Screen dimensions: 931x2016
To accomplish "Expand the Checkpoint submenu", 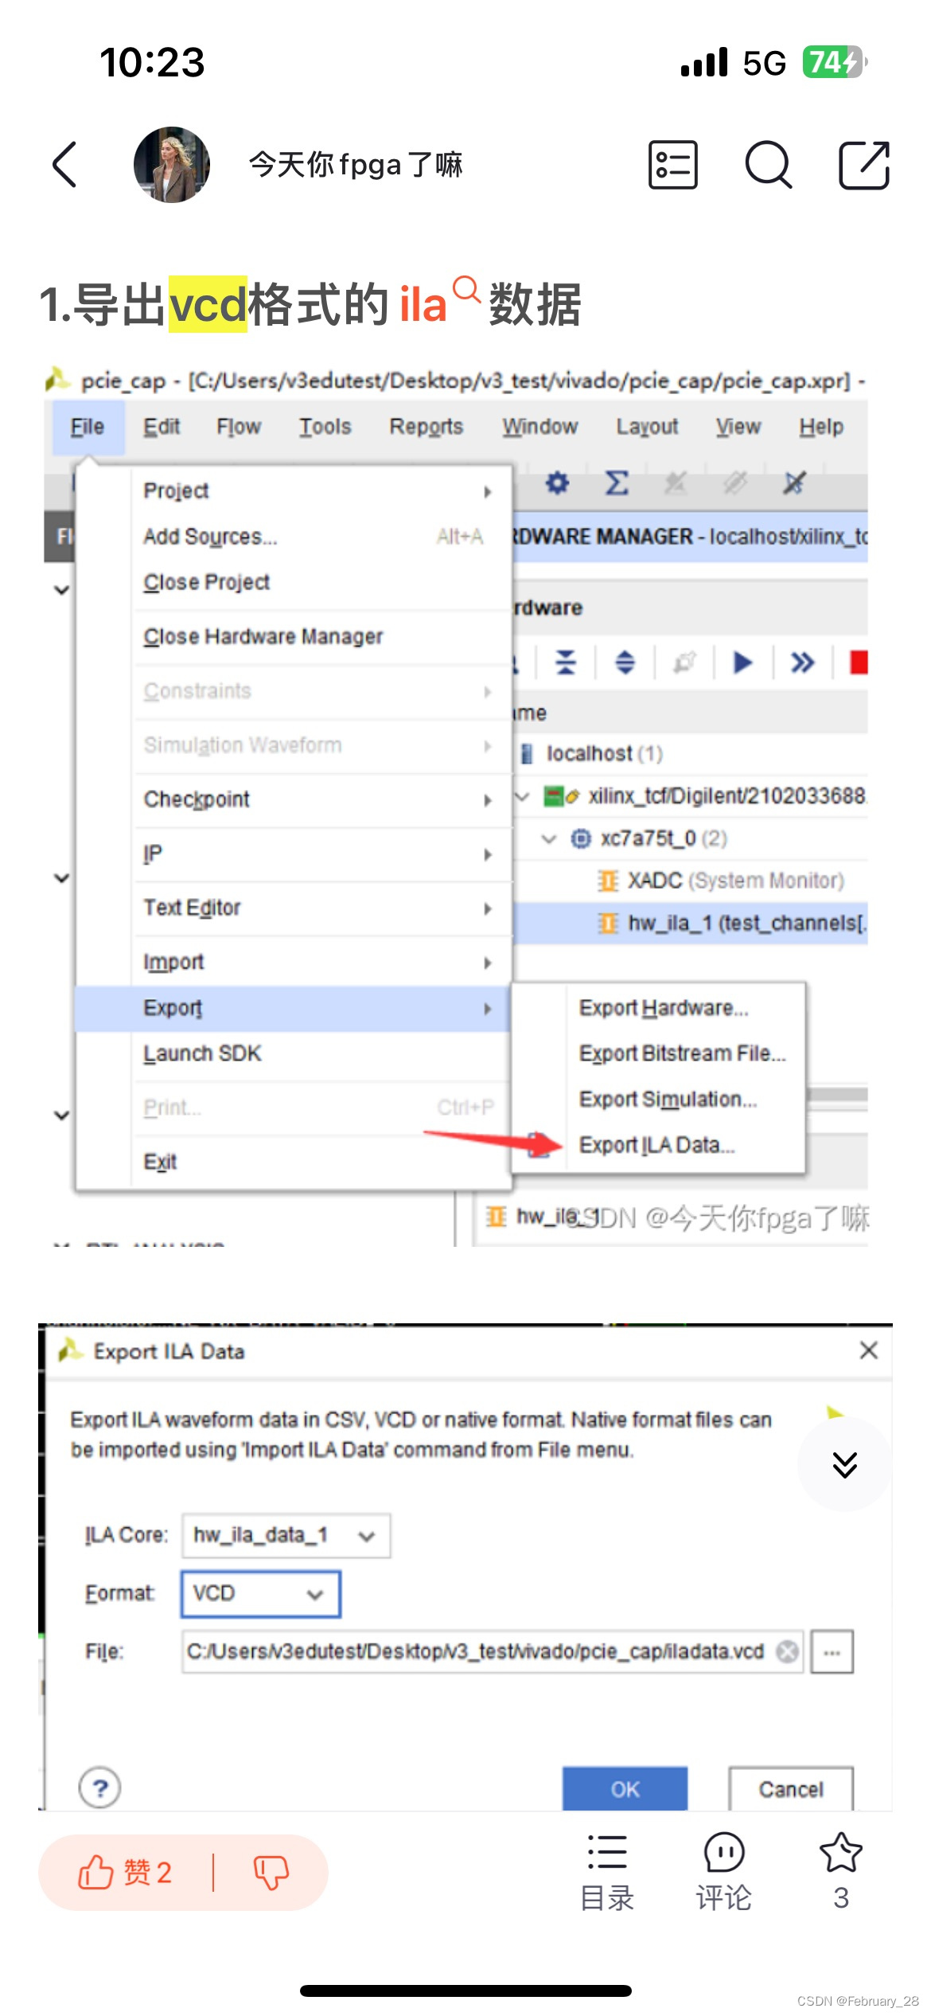I will point(293,799).
